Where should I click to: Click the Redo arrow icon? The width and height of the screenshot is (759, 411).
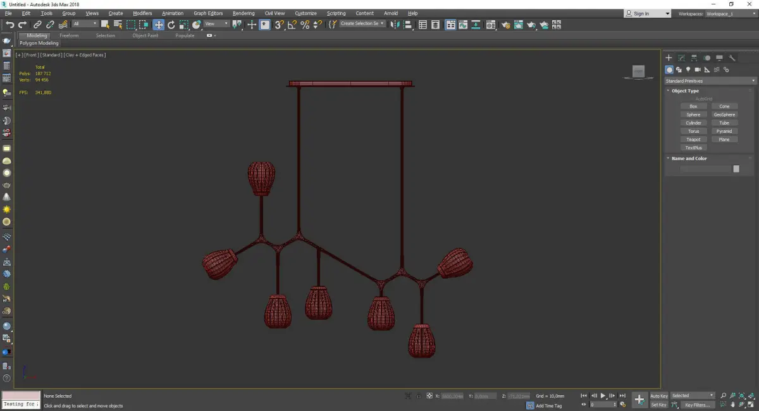(x=22, y=25)
